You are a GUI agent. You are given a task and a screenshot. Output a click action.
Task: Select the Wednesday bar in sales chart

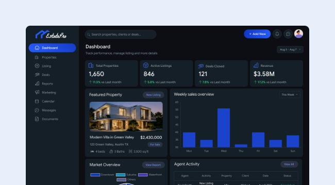pos(224,128)
